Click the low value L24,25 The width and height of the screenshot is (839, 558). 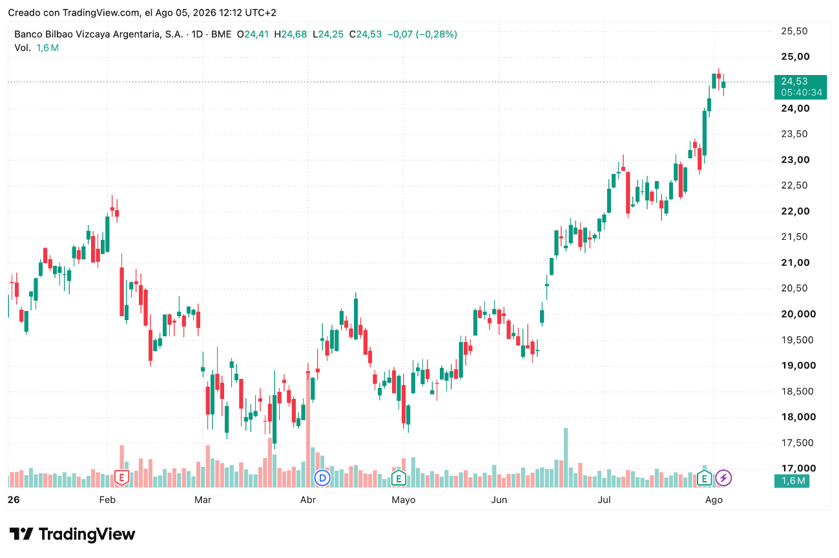328,34
